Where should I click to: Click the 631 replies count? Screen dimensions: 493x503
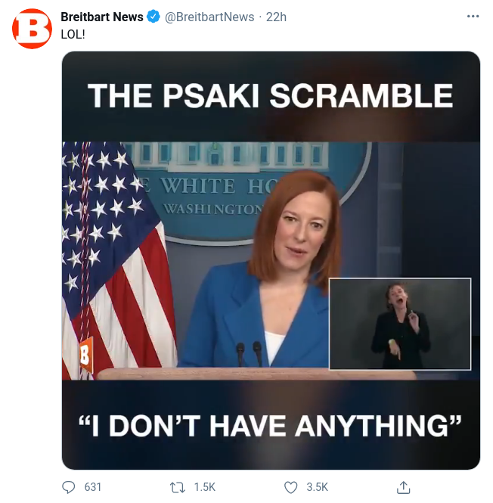coord(92,487)
